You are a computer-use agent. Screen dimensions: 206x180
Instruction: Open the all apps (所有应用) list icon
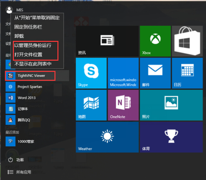(x=10, y=172)
